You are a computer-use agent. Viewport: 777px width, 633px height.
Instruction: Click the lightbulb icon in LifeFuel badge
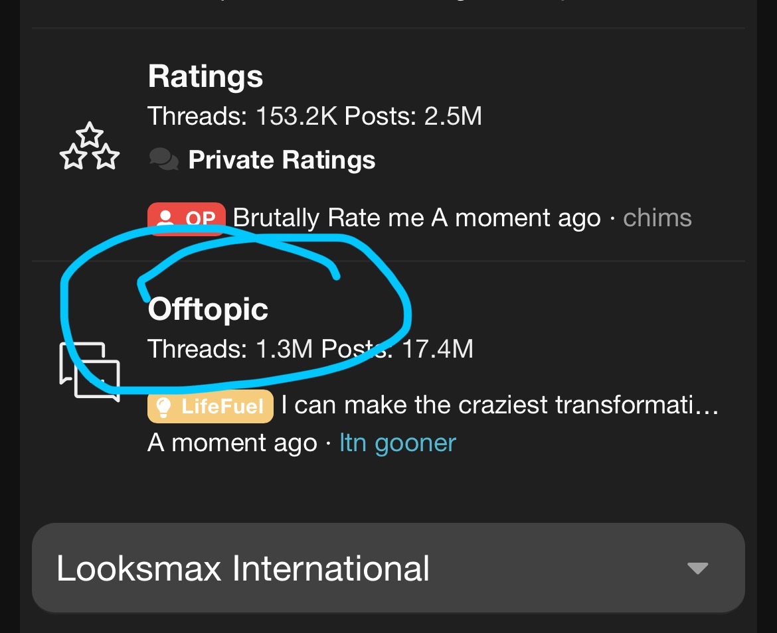[x=165, y=406]
